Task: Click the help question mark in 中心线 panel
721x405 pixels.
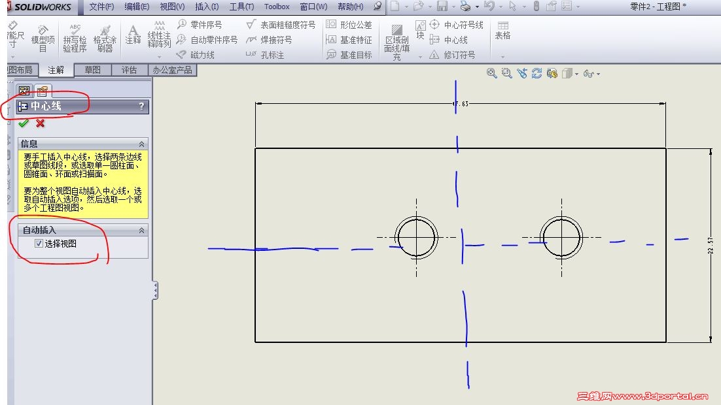Action: (141, 106)
